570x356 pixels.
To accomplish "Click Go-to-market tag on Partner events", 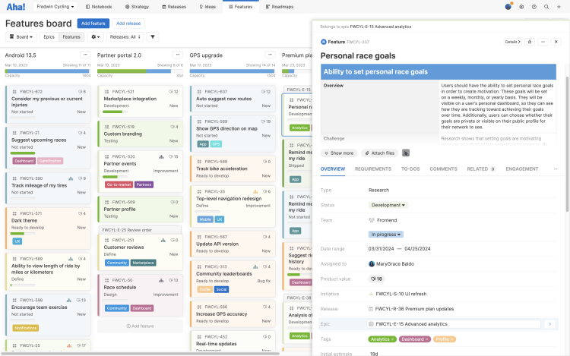I will pos(119,184).
